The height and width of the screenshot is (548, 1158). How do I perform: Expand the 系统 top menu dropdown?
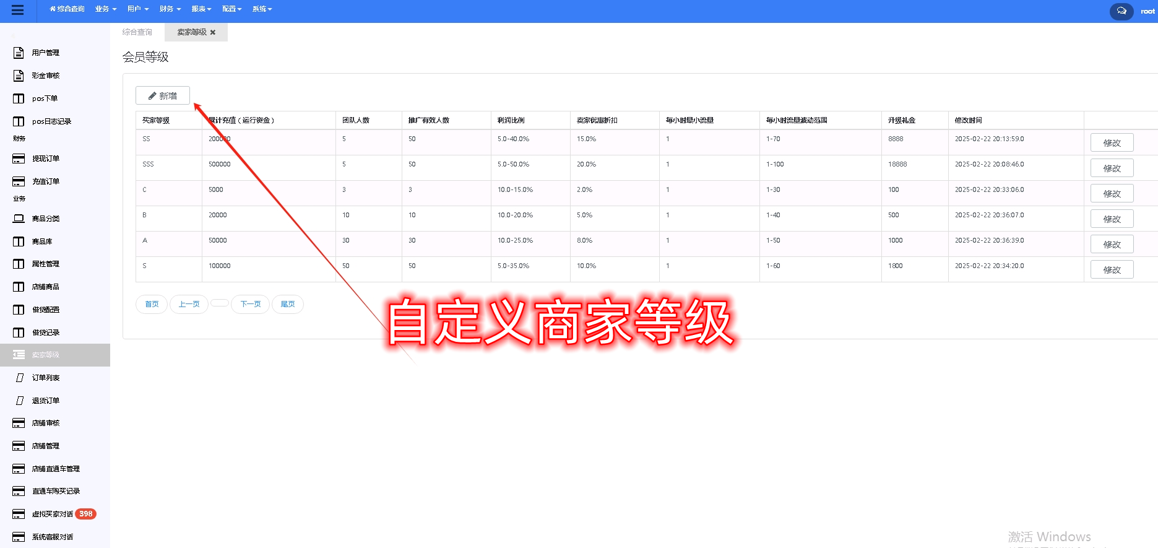point(262,9)
